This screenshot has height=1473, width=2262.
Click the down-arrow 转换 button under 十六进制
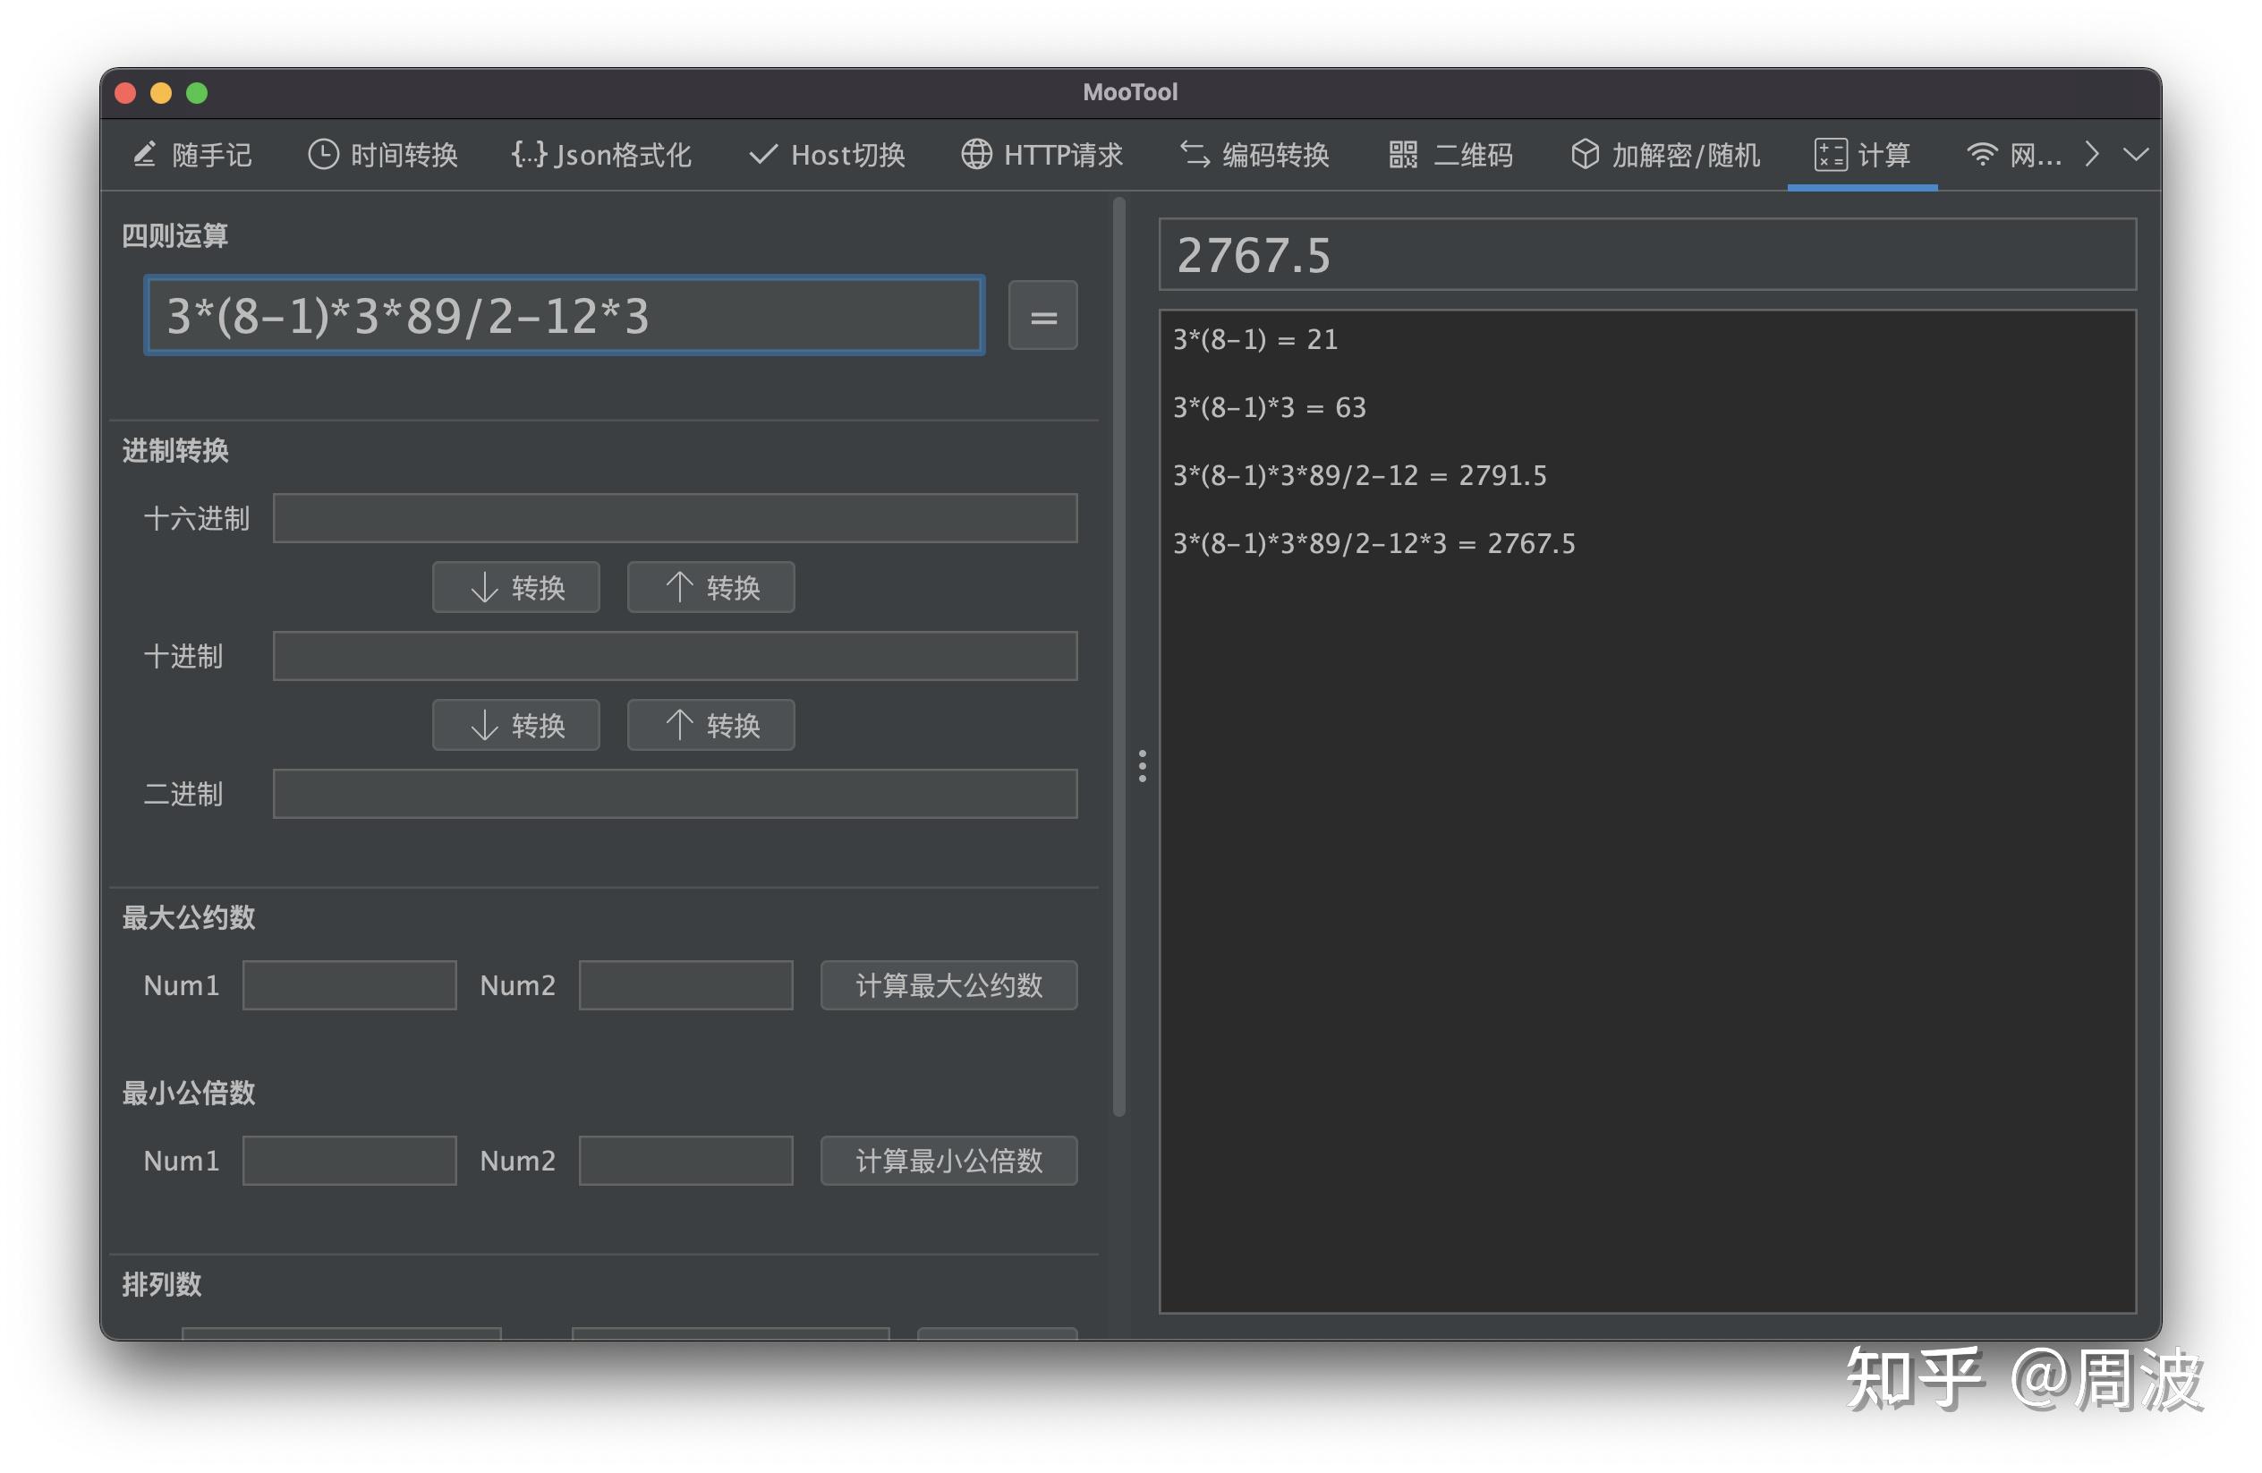516,587
